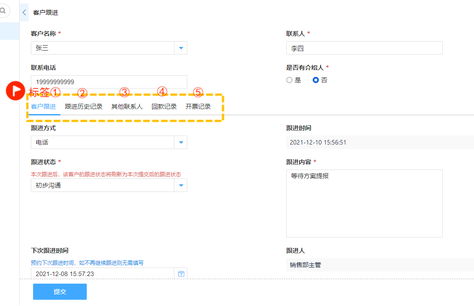474x306 pixels.
Task: Click the back arrow beside 客户跟进 title
Action: (24, 13)
